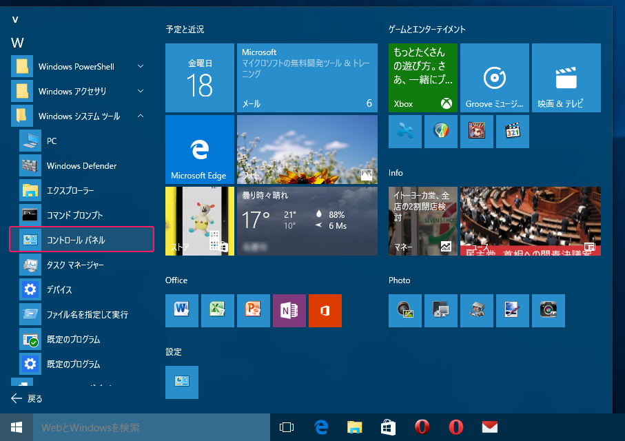Click the Photo group header
The width and height of the screenshot is (625, 441).
(x=400, y=280)
